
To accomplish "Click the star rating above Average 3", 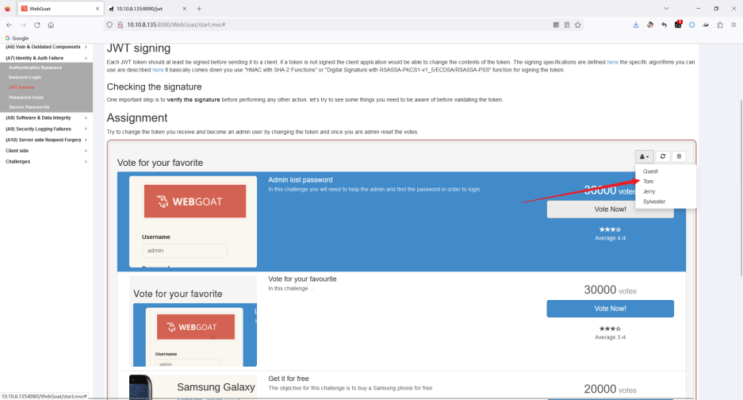I will (610, 329).
